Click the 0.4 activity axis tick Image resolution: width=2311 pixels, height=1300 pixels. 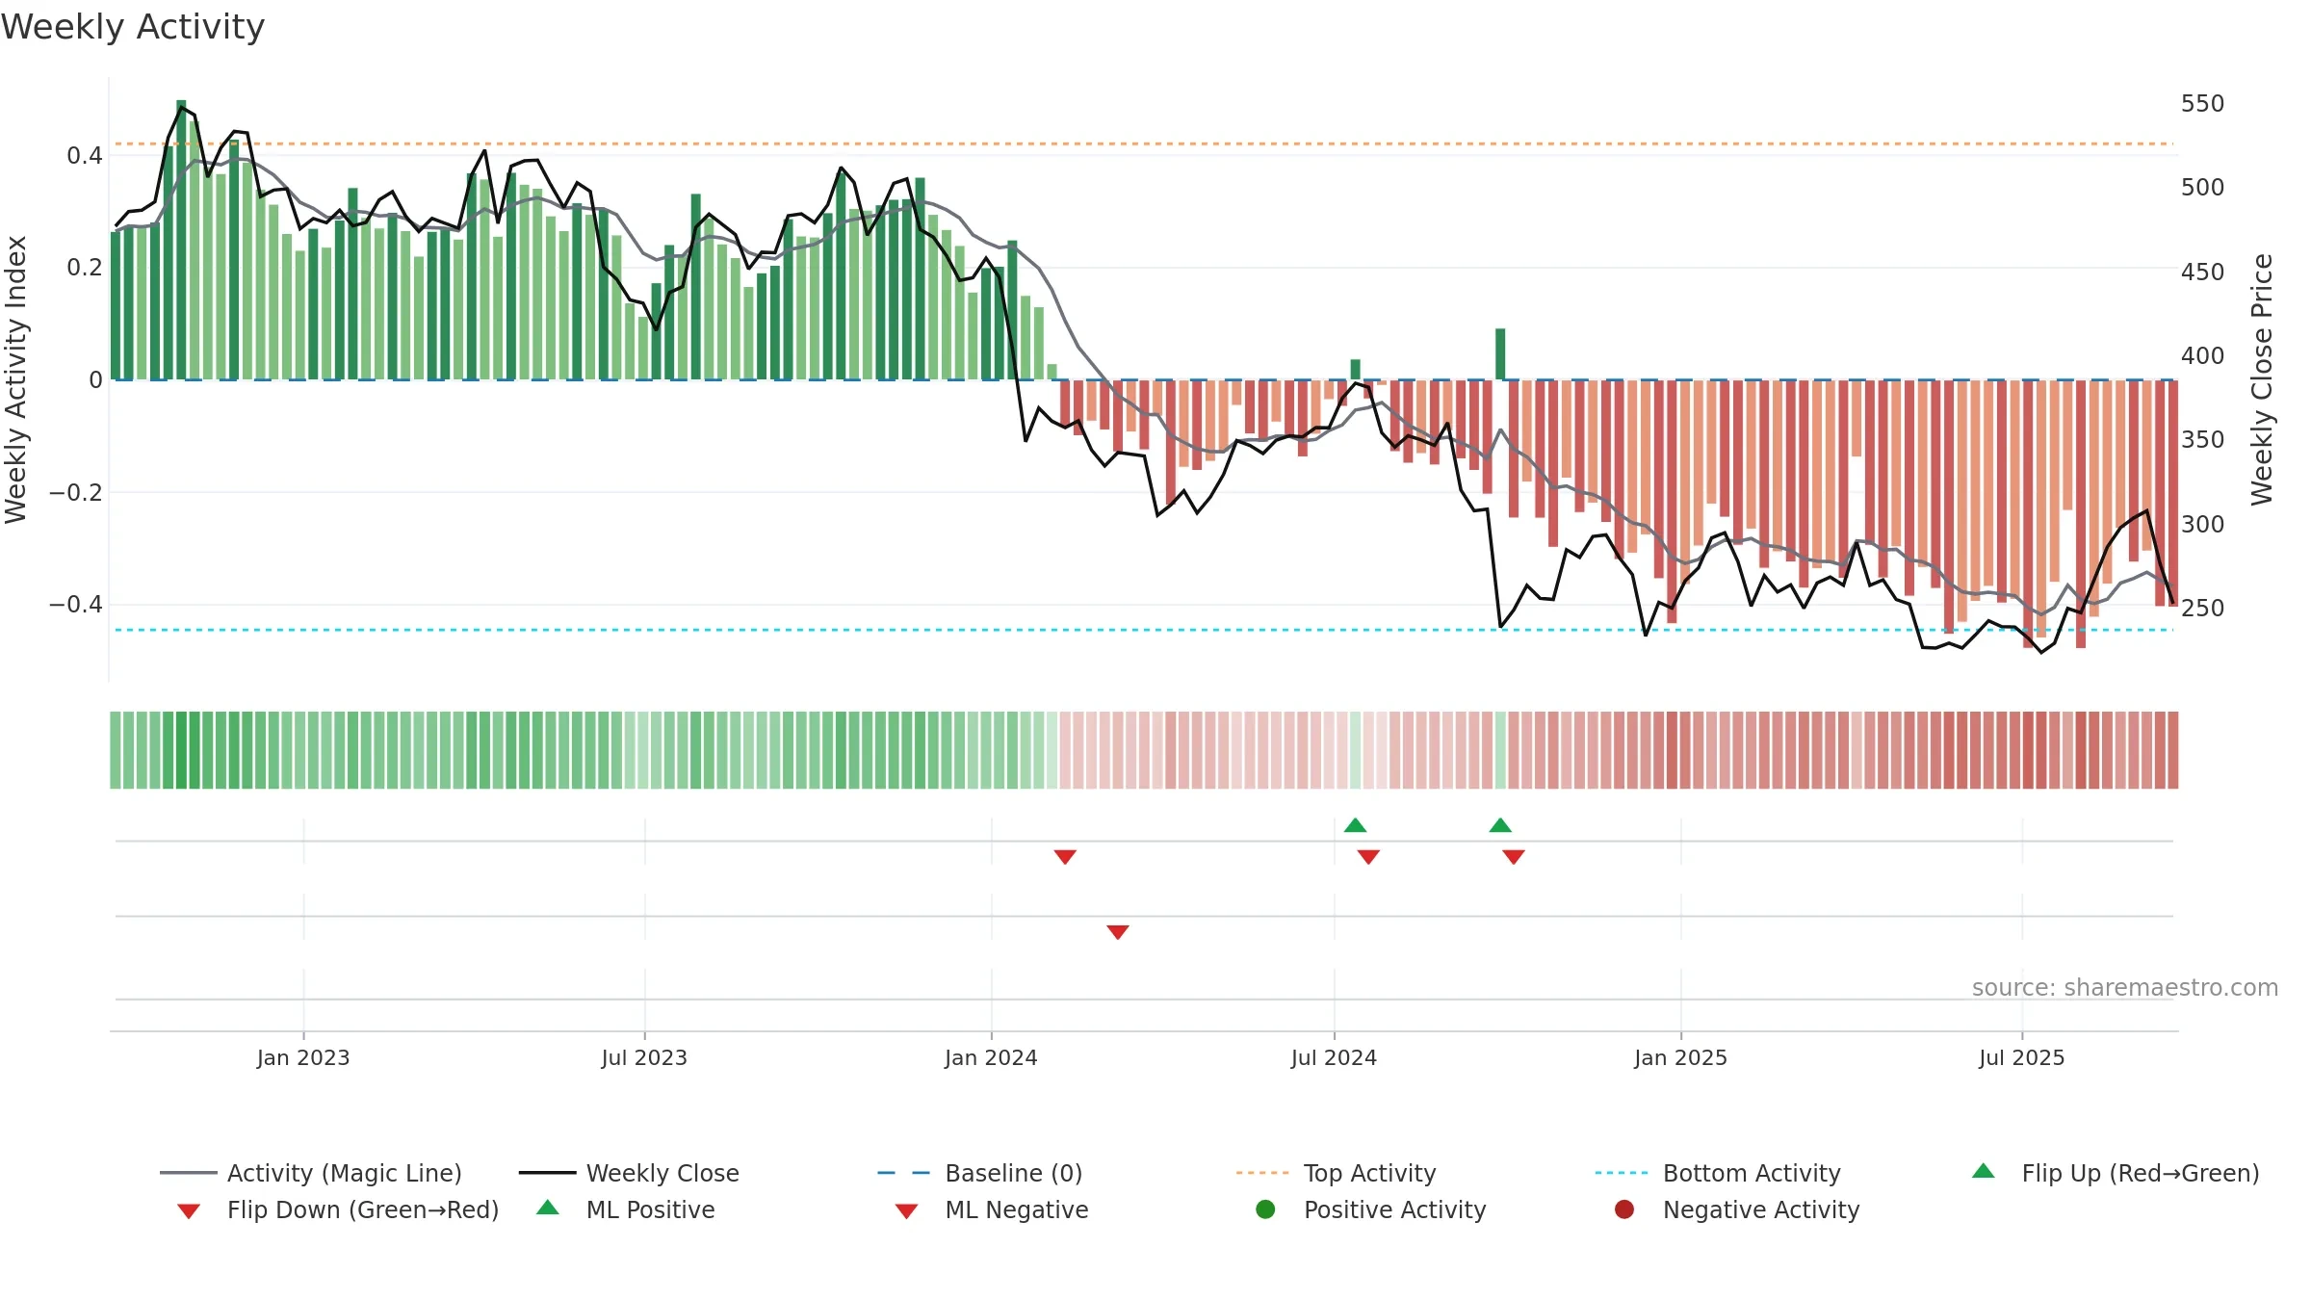point(85,155)
